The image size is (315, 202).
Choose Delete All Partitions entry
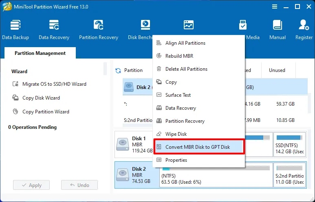(199, 69)
